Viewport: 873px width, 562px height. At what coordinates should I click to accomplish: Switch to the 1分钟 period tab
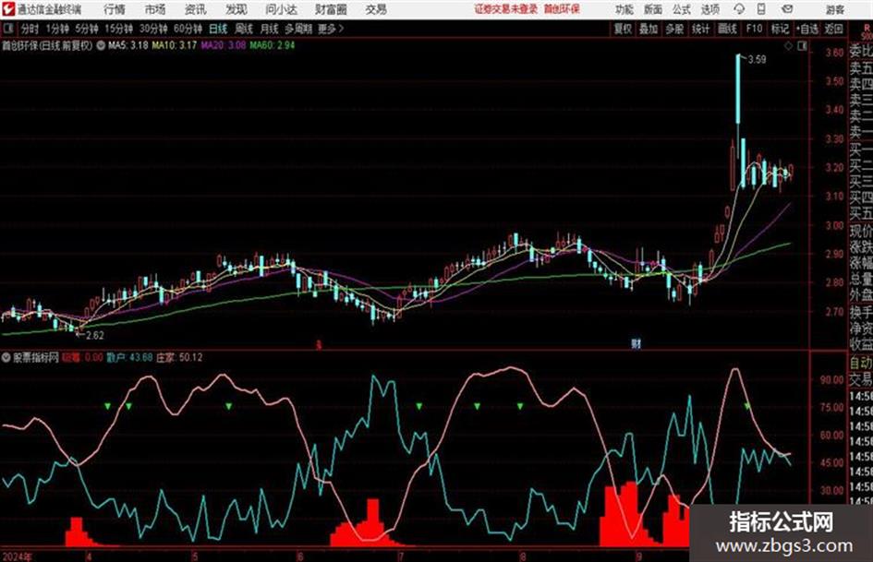[x=57, y=29]
